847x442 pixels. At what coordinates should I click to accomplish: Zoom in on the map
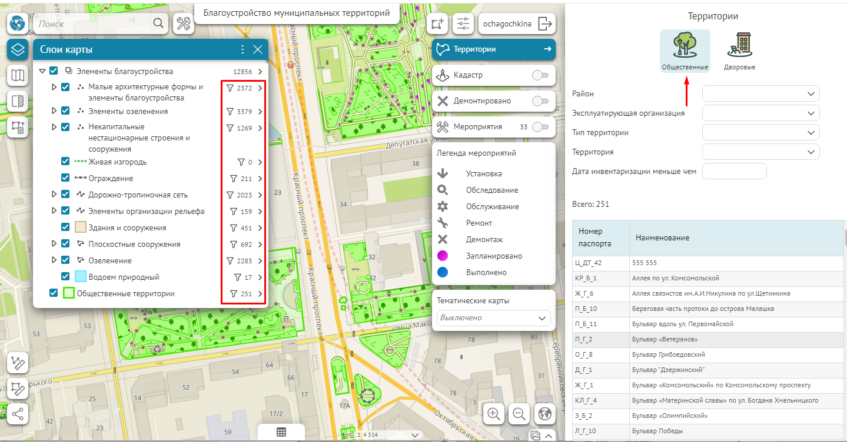(494, 414)
